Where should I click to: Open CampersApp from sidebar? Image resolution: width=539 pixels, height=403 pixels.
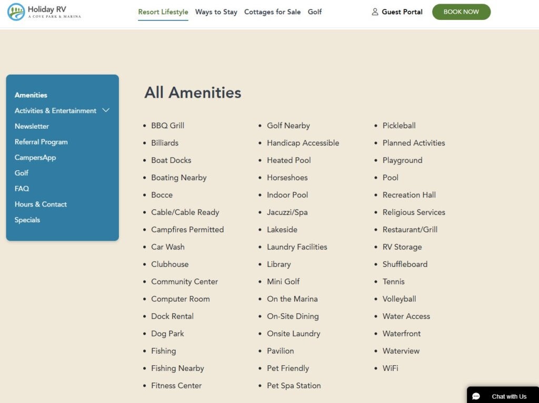click(35, 158)
